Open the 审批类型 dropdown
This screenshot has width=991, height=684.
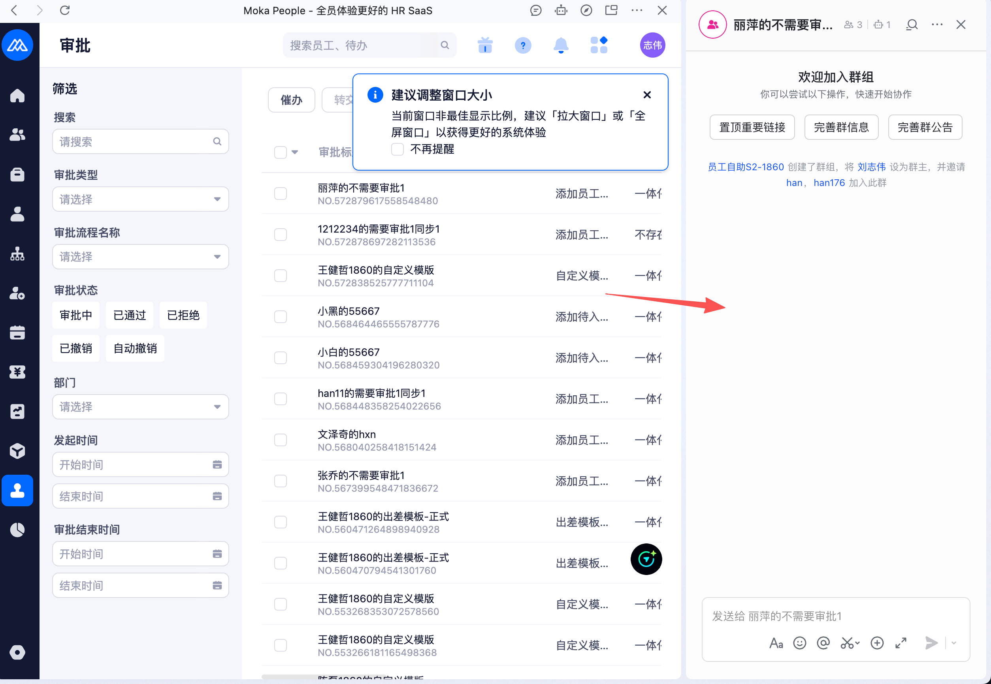coord(140,199)
